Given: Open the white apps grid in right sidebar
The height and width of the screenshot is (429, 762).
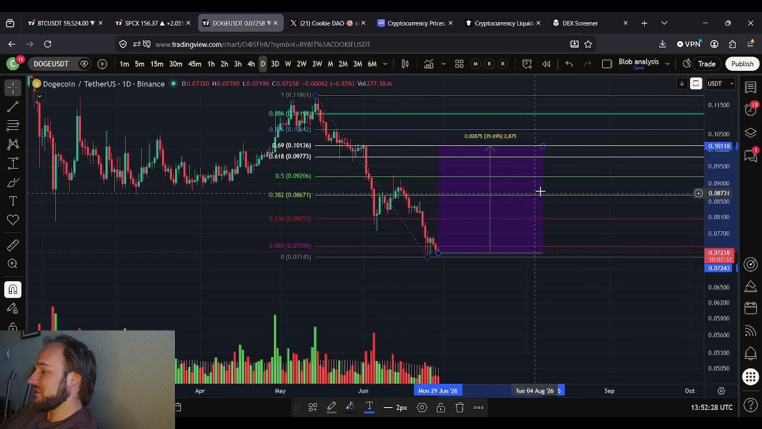Looking at the screenshot, I should 751,377.
